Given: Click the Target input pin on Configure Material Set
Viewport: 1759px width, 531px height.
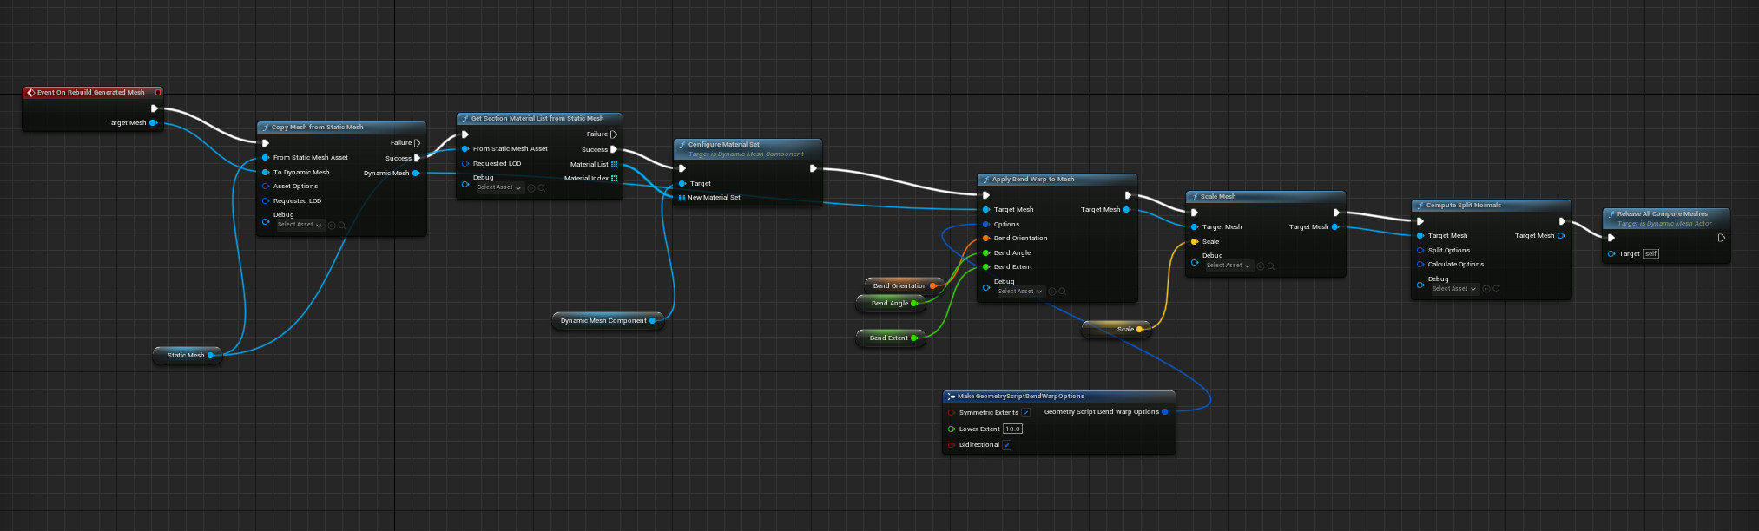Looking at the screenshot, I should [x=682, y=183].
